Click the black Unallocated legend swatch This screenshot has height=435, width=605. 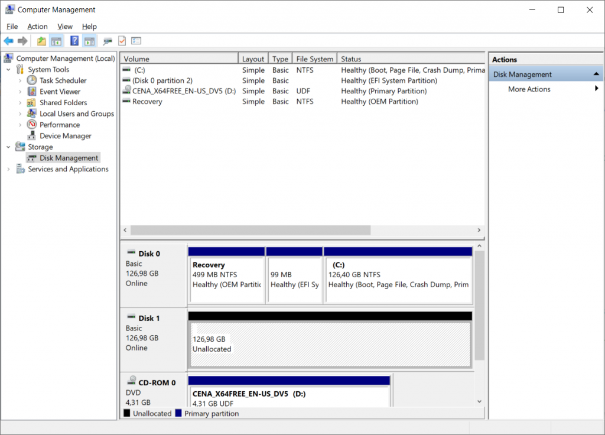127,413
